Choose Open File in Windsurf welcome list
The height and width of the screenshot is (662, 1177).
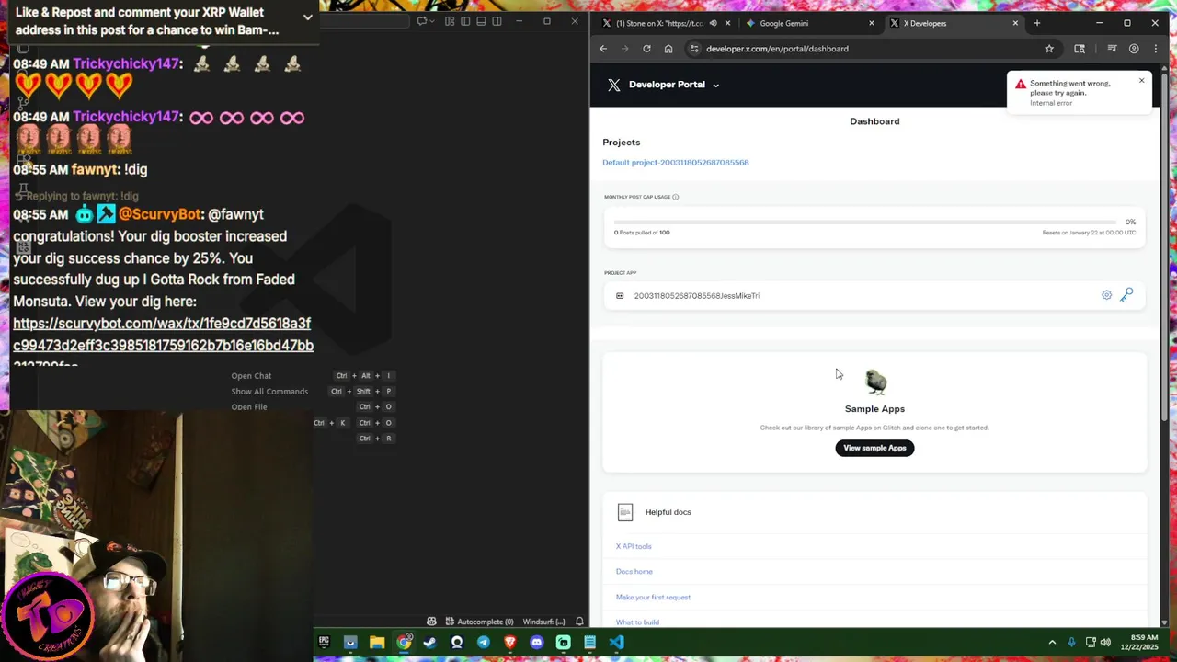249,407
